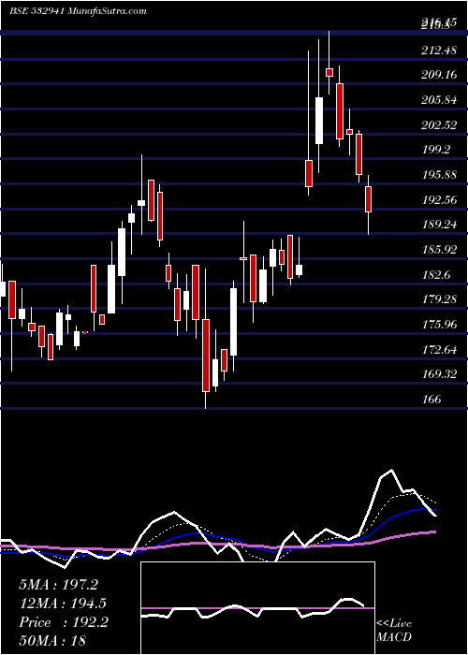Click the 169.32 price axis label
The height and width of the screenshot is (655, 468).
[438, 374]
